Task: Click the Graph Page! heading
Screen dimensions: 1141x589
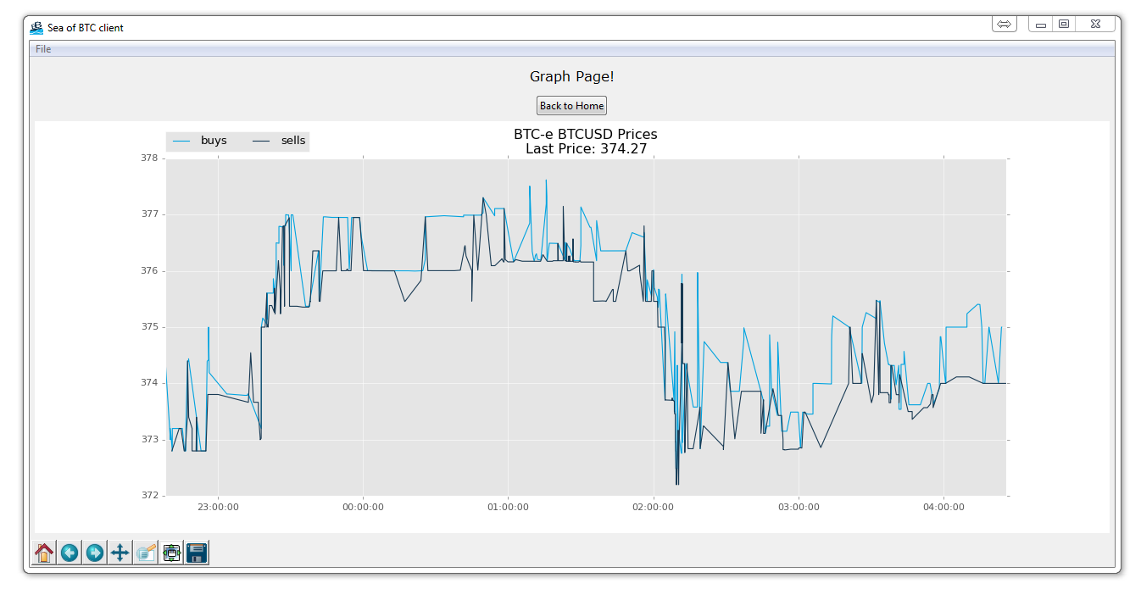Action: pyautogui.click(x=571, y=76)
